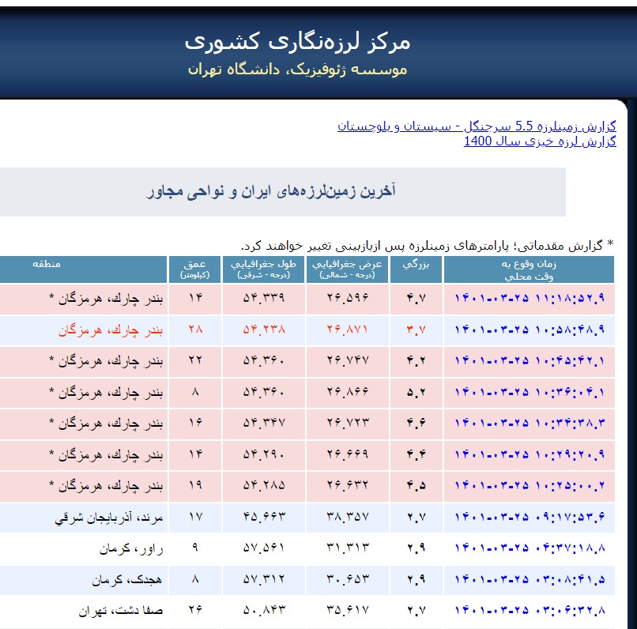Select magnitude 4.5 cell
The width and height of the screenshot is (637, 629).
pos(416,485)
